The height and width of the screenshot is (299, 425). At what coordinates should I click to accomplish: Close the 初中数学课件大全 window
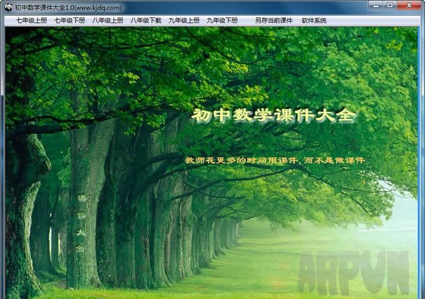[409, 5]
